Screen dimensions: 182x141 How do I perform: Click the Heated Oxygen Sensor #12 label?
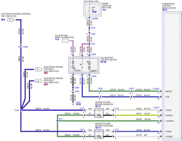coord(104,103)
